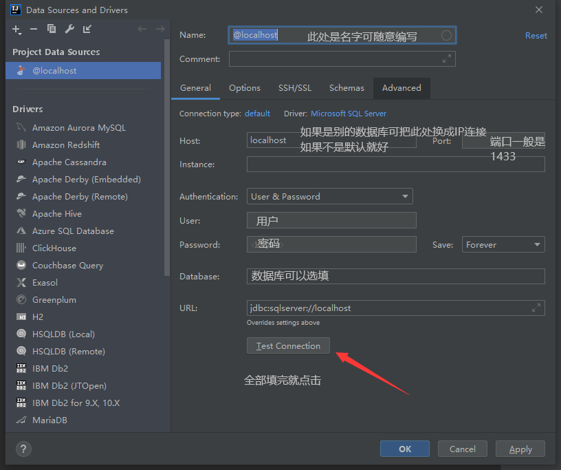Focus the Comment input field
Viewport: 561px width, 470px height.
tap(342, 58)
